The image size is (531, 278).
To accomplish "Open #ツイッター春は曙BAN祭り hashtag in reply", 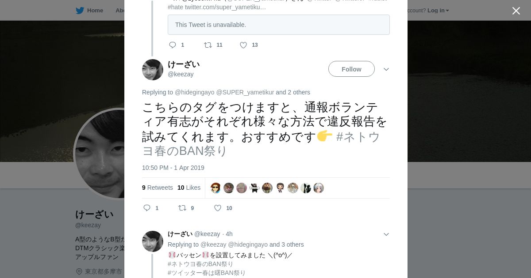I will point(207,273).
